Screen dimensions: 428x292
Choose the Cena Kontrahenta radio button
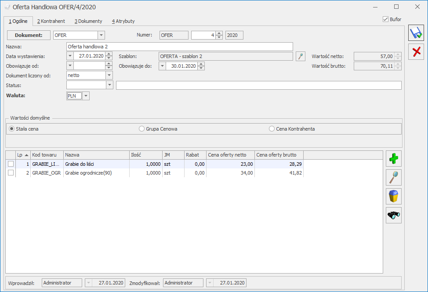pos(272,129)
